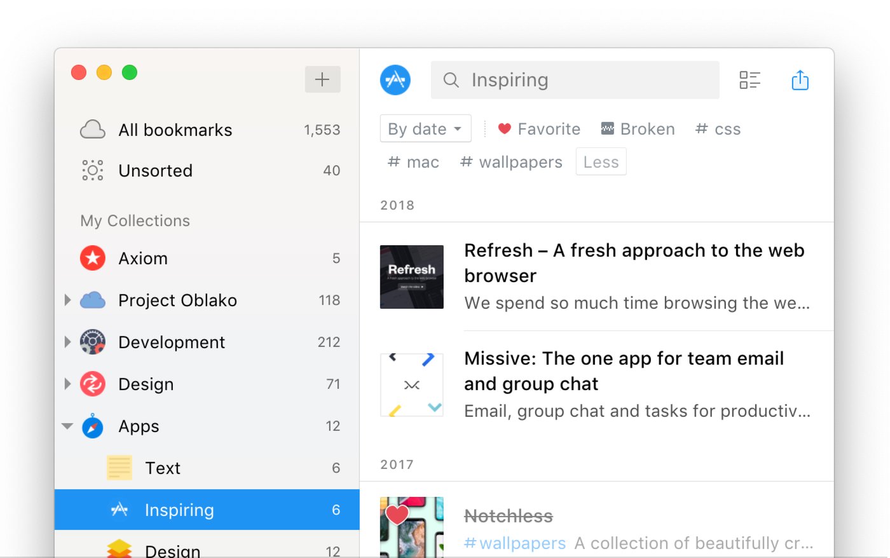Image resolution: width=890 pixels, height=558 pixels.
Task: Click the green fullscreen window button
Action: (130, 72)
